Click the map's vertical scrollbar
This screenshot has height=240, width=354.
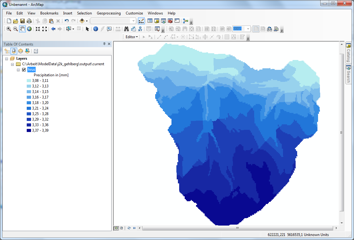point(341,133)
